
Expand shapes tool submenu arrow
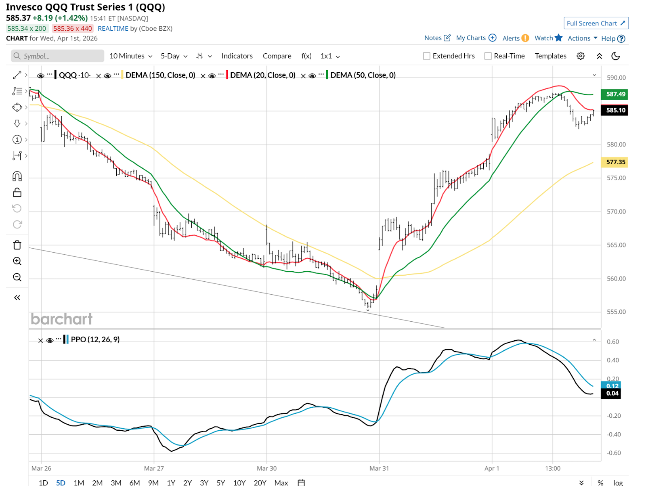[x=26, y=107]
